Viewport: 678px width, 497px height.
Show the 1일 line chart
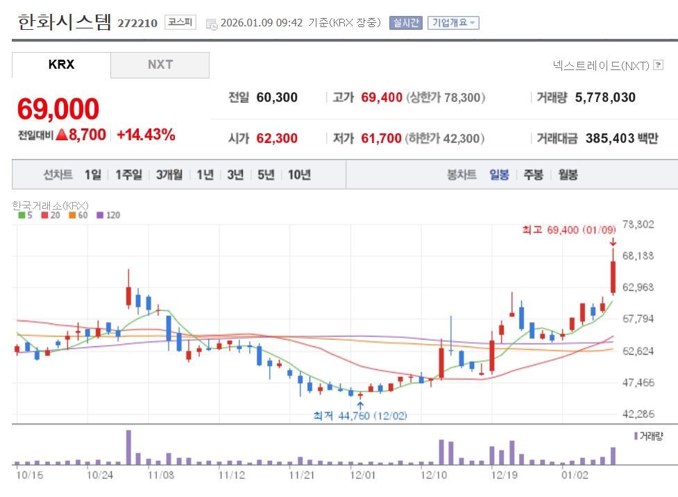pos(93,175)
